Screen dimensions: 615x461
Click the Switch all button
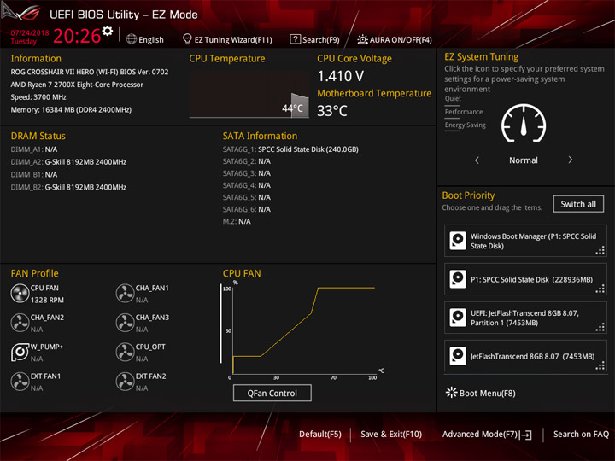click(x=578, y=204)
